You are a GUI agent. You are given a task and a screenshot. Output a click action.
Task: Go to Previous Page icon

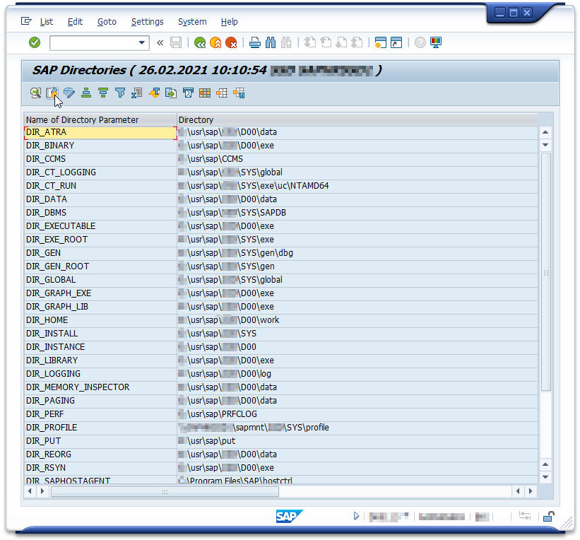coord(326,42)
